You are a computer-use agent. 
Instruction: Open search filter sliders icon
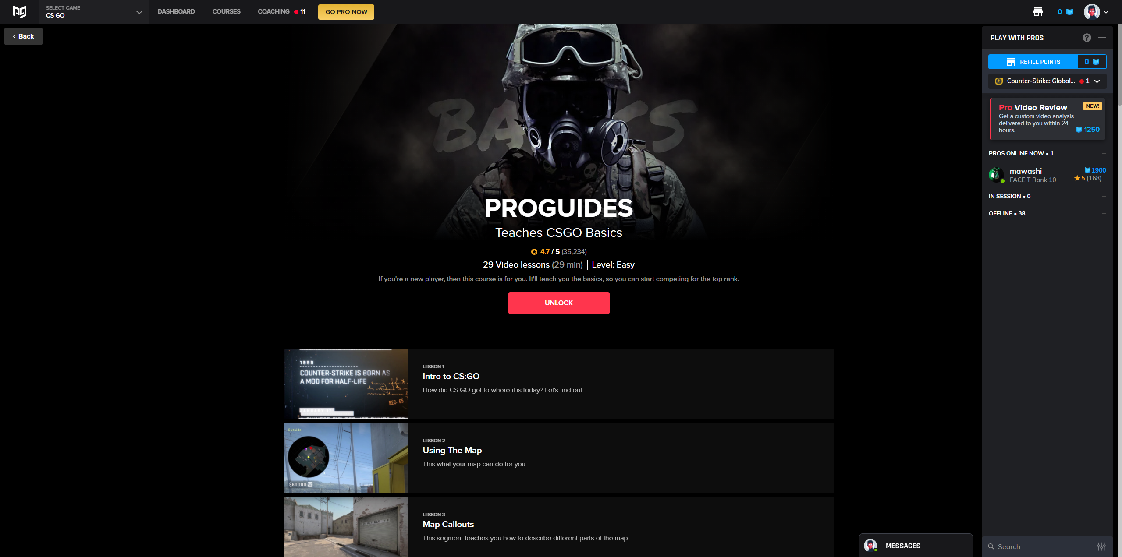[x=1101, y=546]
